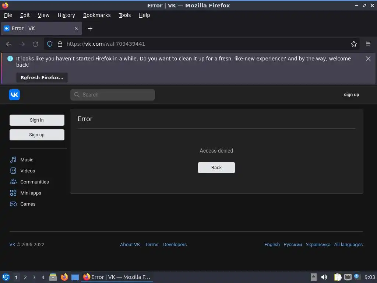
Task: Close the Error | VK tab
Action: 76,28
